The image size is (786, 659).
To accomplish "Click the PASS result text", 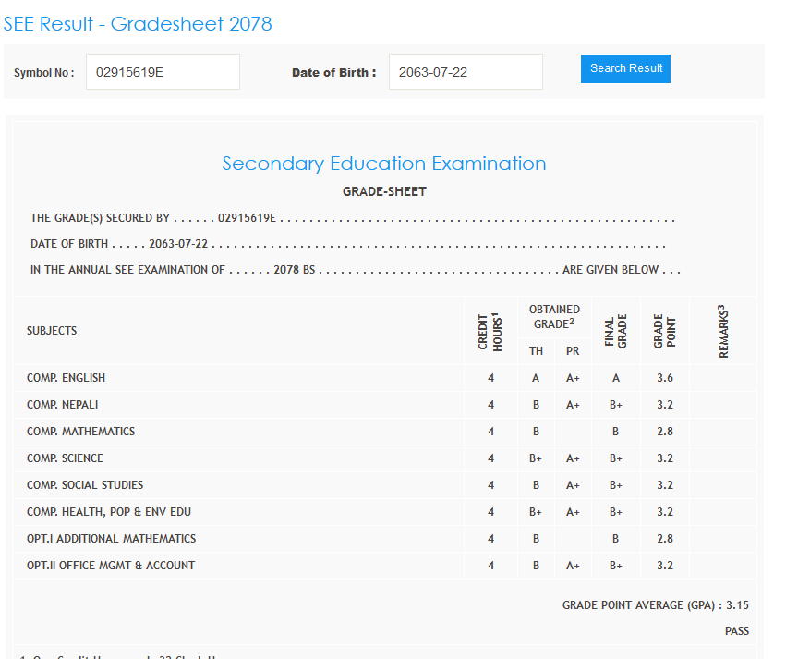I will 736,631.
